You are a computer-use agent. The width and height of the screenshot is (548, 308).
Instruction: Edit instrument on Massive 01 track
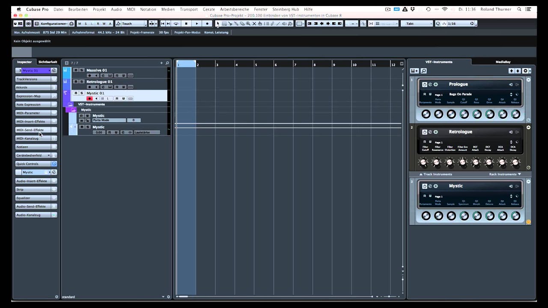[x=103, y=76]
